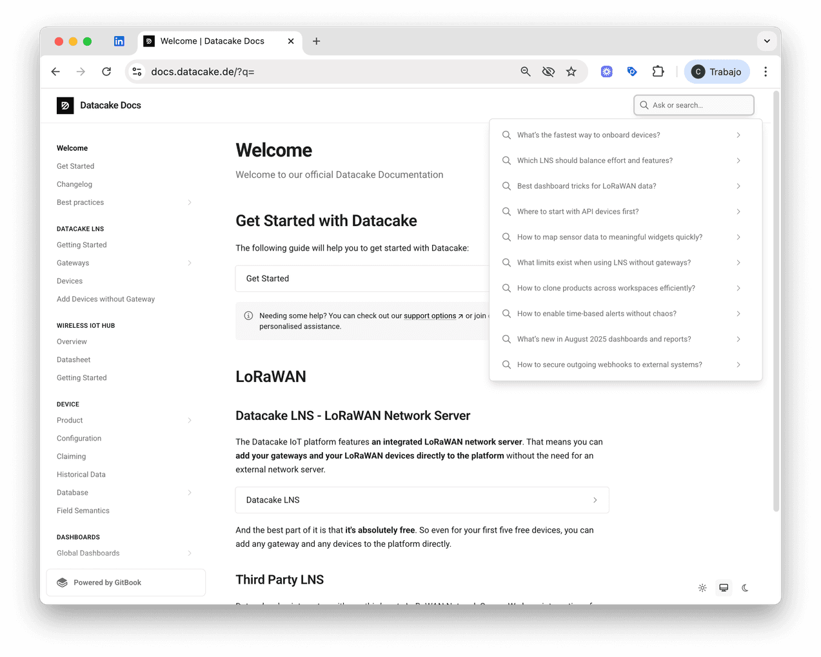821x657 pixels.
Task: Open the Get Started card
Action: [x=362, y=278]
